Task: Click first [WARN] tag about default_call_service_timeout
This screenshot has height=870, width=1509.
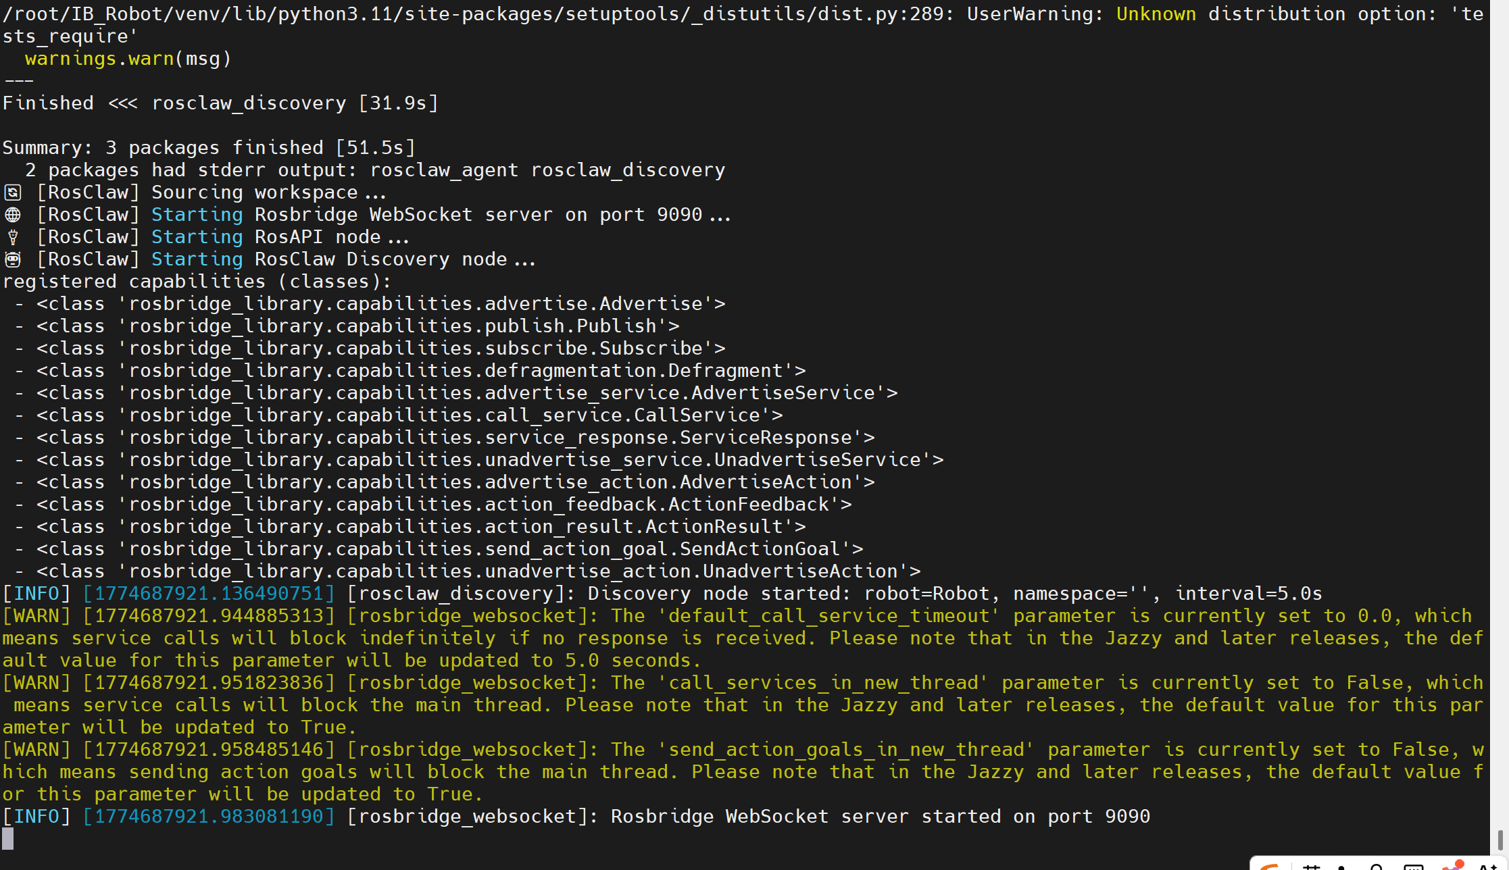Action: (36, 616)
